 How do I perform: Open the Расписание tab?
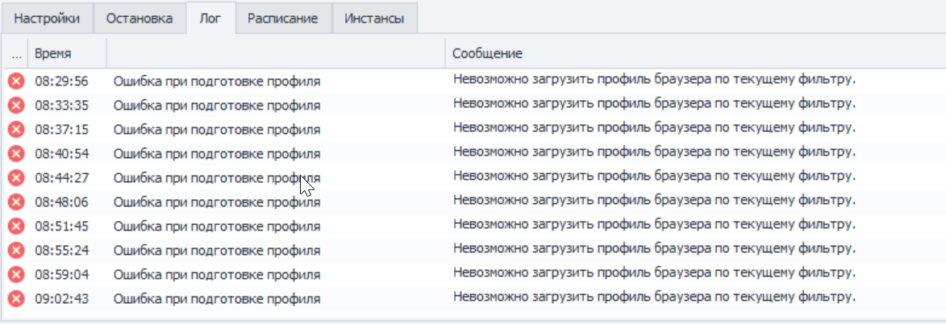pyautogui.click(x=282, y=19)
